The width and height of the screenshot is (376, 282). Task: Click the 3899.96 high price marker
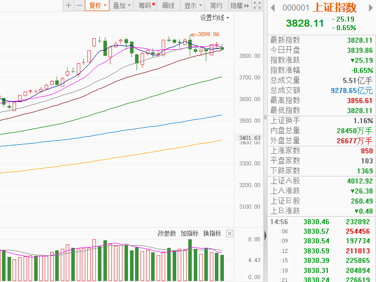pyautogui.click(x=208, y=34)
